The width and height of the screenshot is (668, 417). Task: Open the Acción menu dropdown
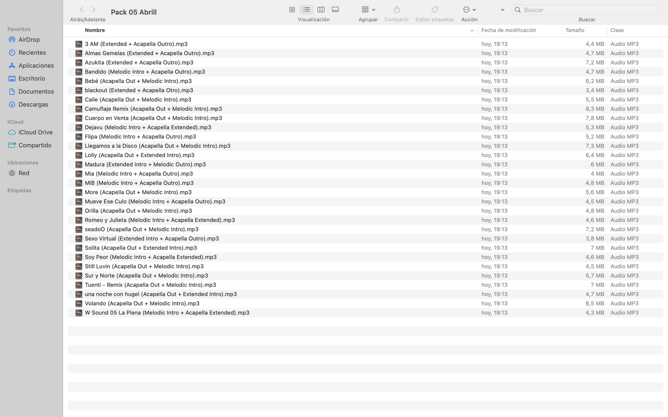pyautogui.click(x=469, y=10)
